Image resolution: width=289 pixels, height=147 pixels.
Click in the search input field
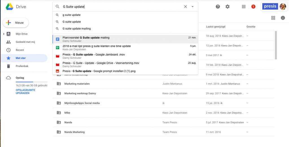coord(122,7)
